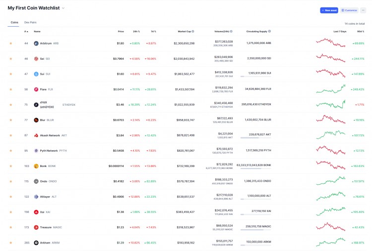Click the Ondo star icon

[x=11, y=181]
